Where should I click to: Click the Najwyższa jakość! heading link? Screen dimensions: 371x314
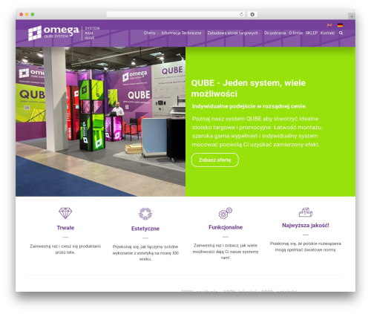pyautogui.click(x=306, y=226)
